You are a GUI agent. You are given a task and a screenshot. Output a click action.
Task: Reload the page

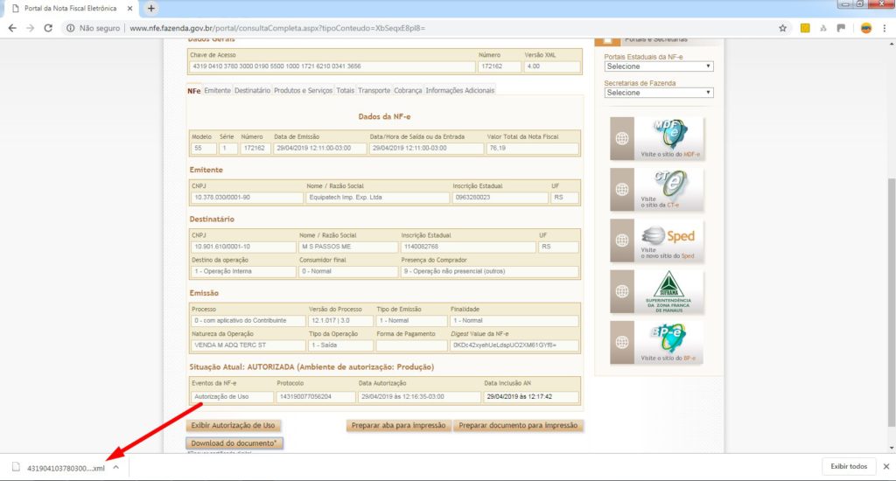pyautogui.click(x=50, y=28)
